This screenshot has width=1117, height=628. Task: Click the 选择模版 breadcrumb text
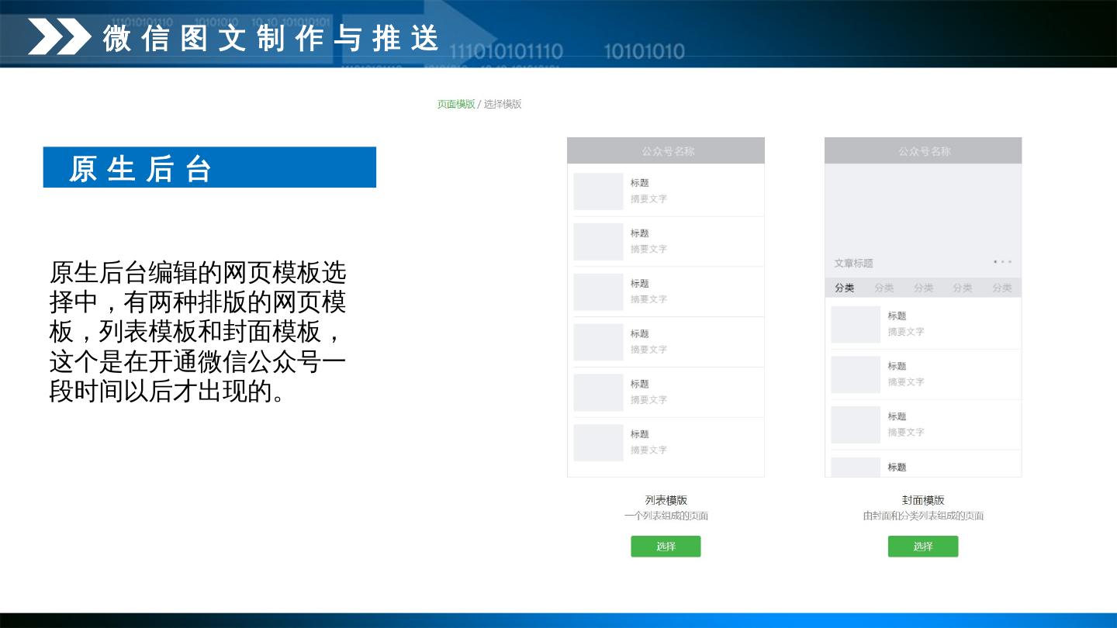[503, 104]
